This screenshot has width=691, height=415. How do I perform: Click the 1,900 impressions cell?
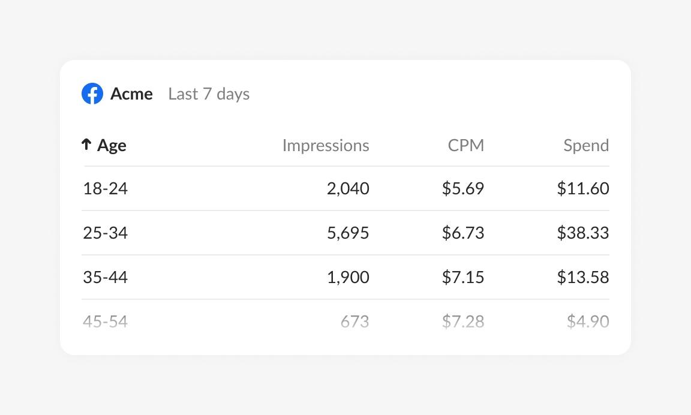(x=348, y=277)
